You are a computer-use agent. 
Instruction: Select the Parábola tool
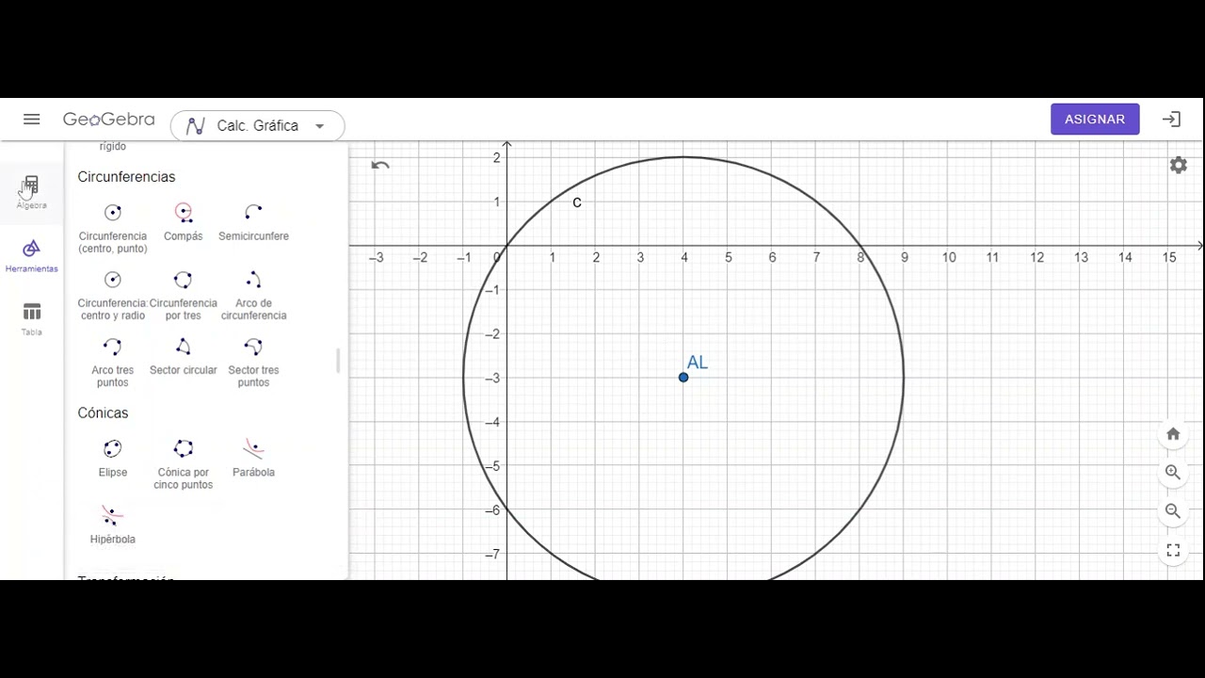[x=253, y=460]
